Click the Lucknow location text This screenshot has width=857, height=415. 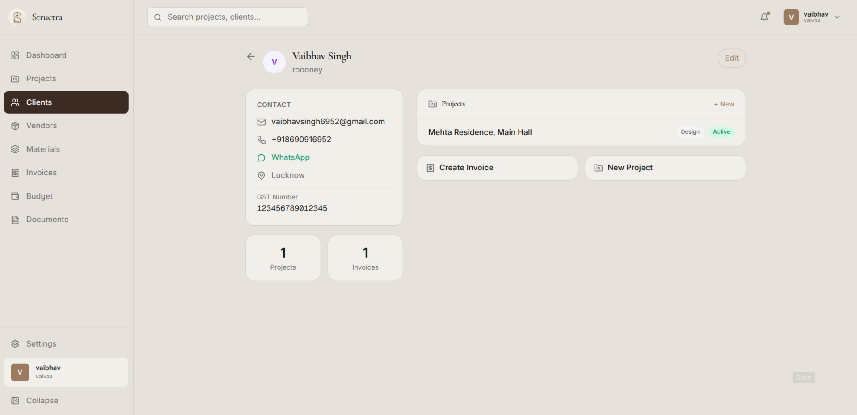pos(288,175)
